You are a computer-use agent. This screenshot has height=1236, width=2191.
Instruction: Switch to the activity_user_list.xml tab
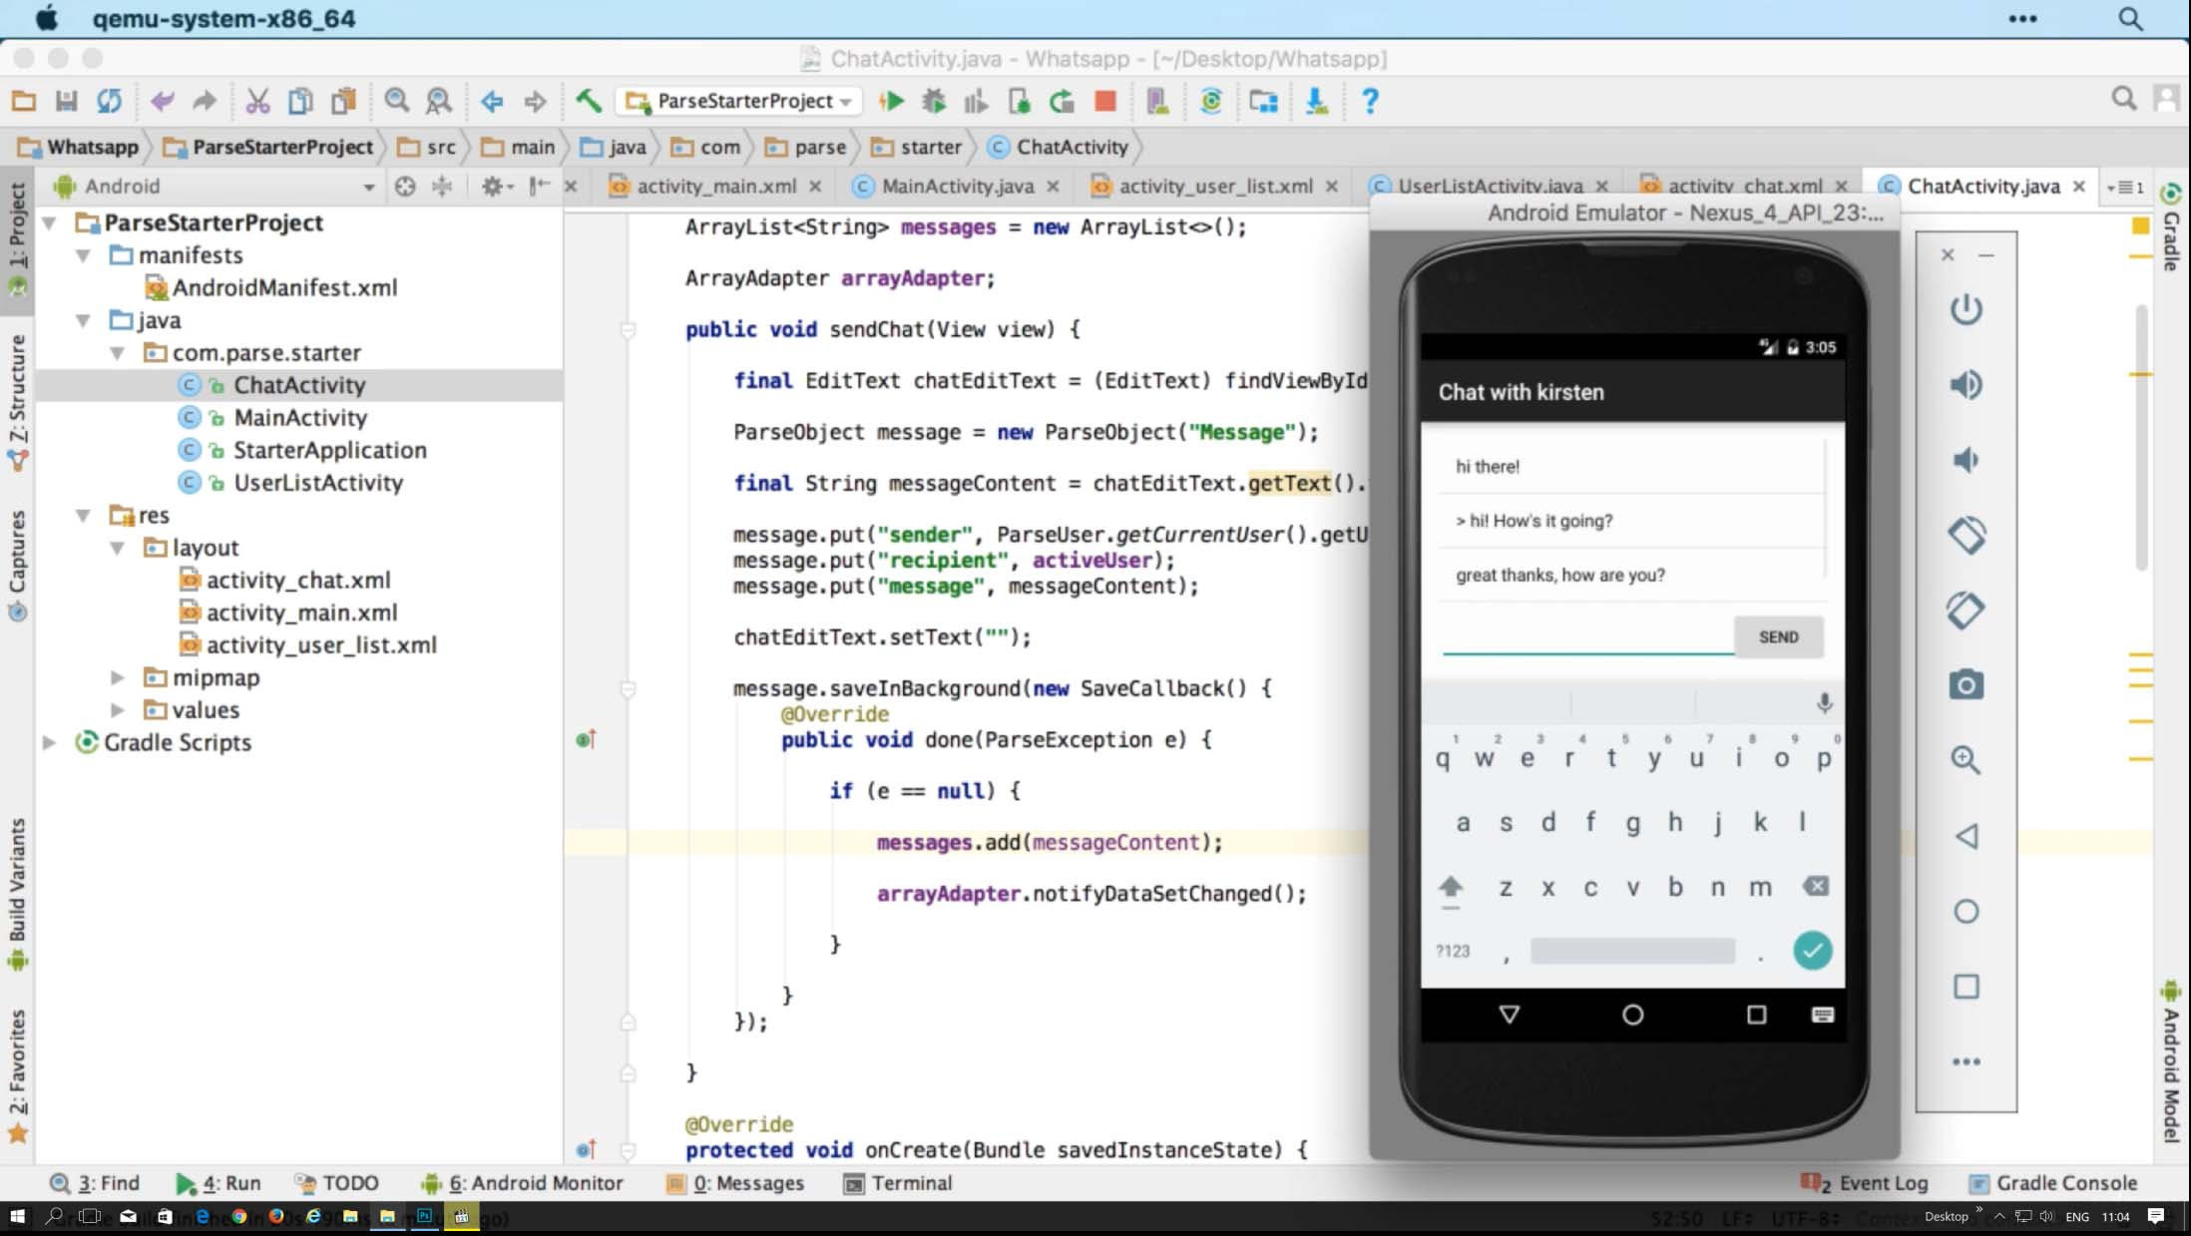pos(1215,187)
